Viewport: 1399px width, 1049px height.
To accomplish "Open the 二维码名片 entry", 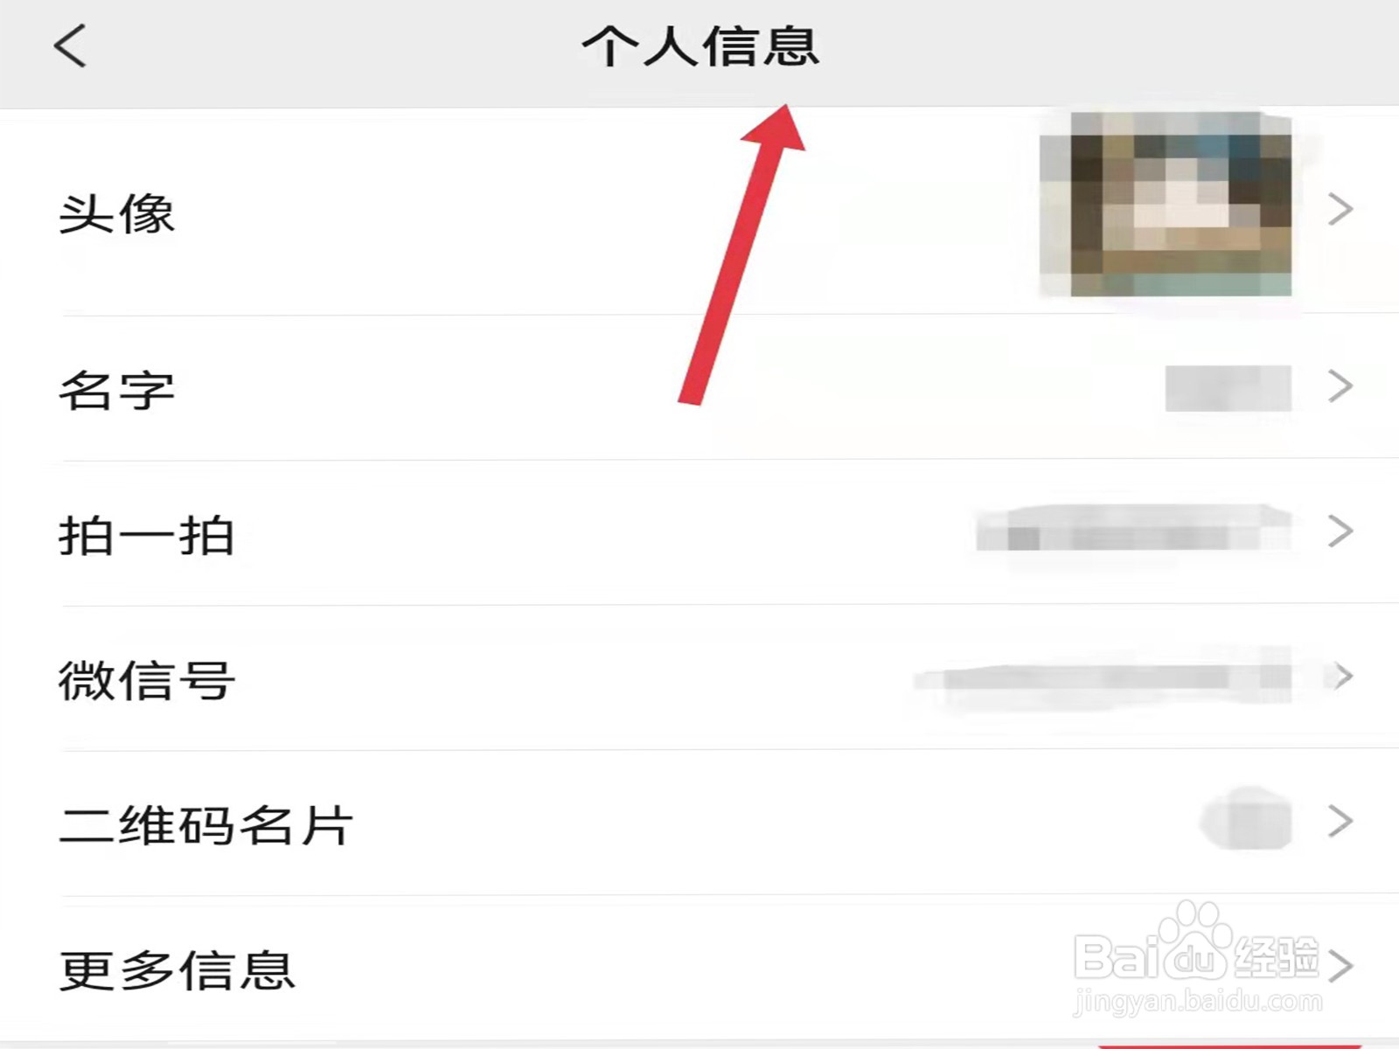I will 699,823.
